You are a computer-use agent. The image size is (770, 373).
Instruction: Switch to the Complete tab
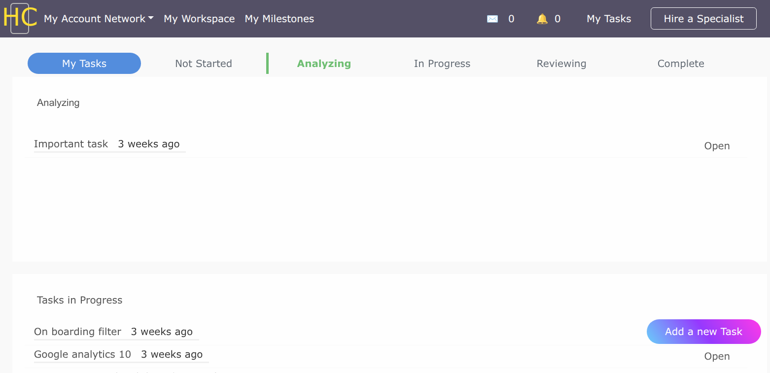(681, 63)
